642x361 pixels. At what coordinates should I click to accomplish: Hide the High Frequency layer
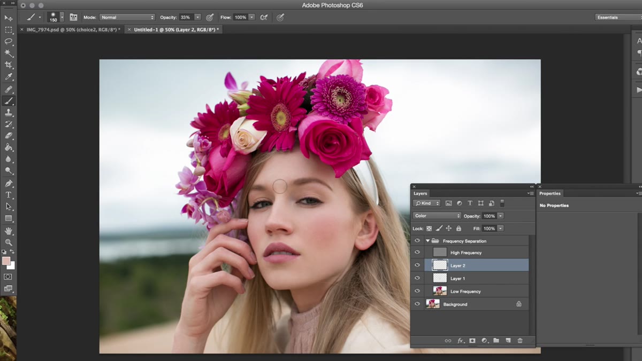(417, 253)
